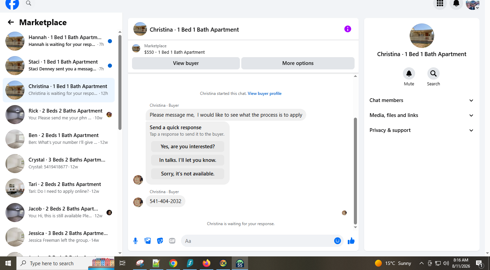Open Jacob's 2 Beds 2 Baths conversation
The image size is (490, 270).
[x=59, y=213]
